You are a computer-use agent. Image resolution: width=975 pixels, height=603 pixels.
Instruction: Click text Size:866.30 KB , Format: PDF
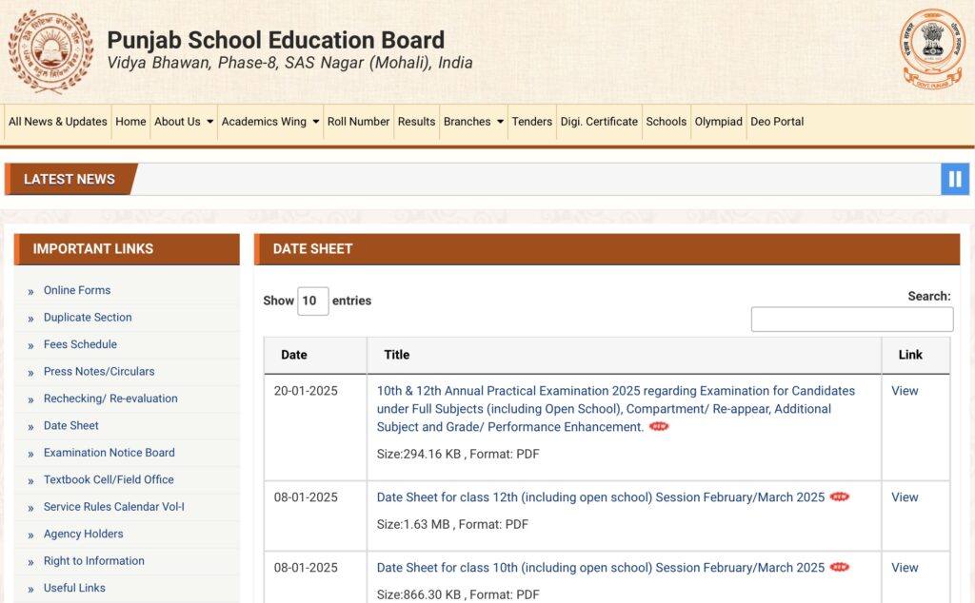click(458, 594)
